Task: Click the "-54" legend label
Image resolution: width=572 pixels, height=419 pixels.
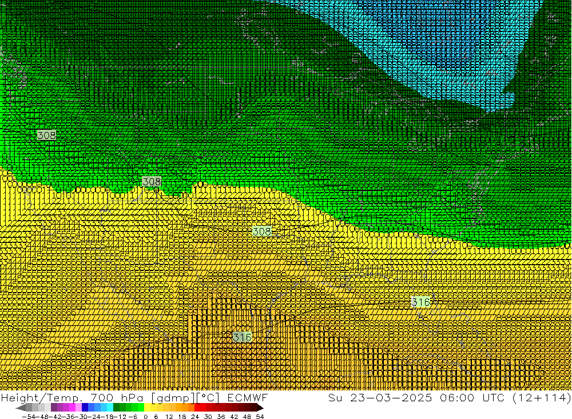Action: (x=29, y=417)
